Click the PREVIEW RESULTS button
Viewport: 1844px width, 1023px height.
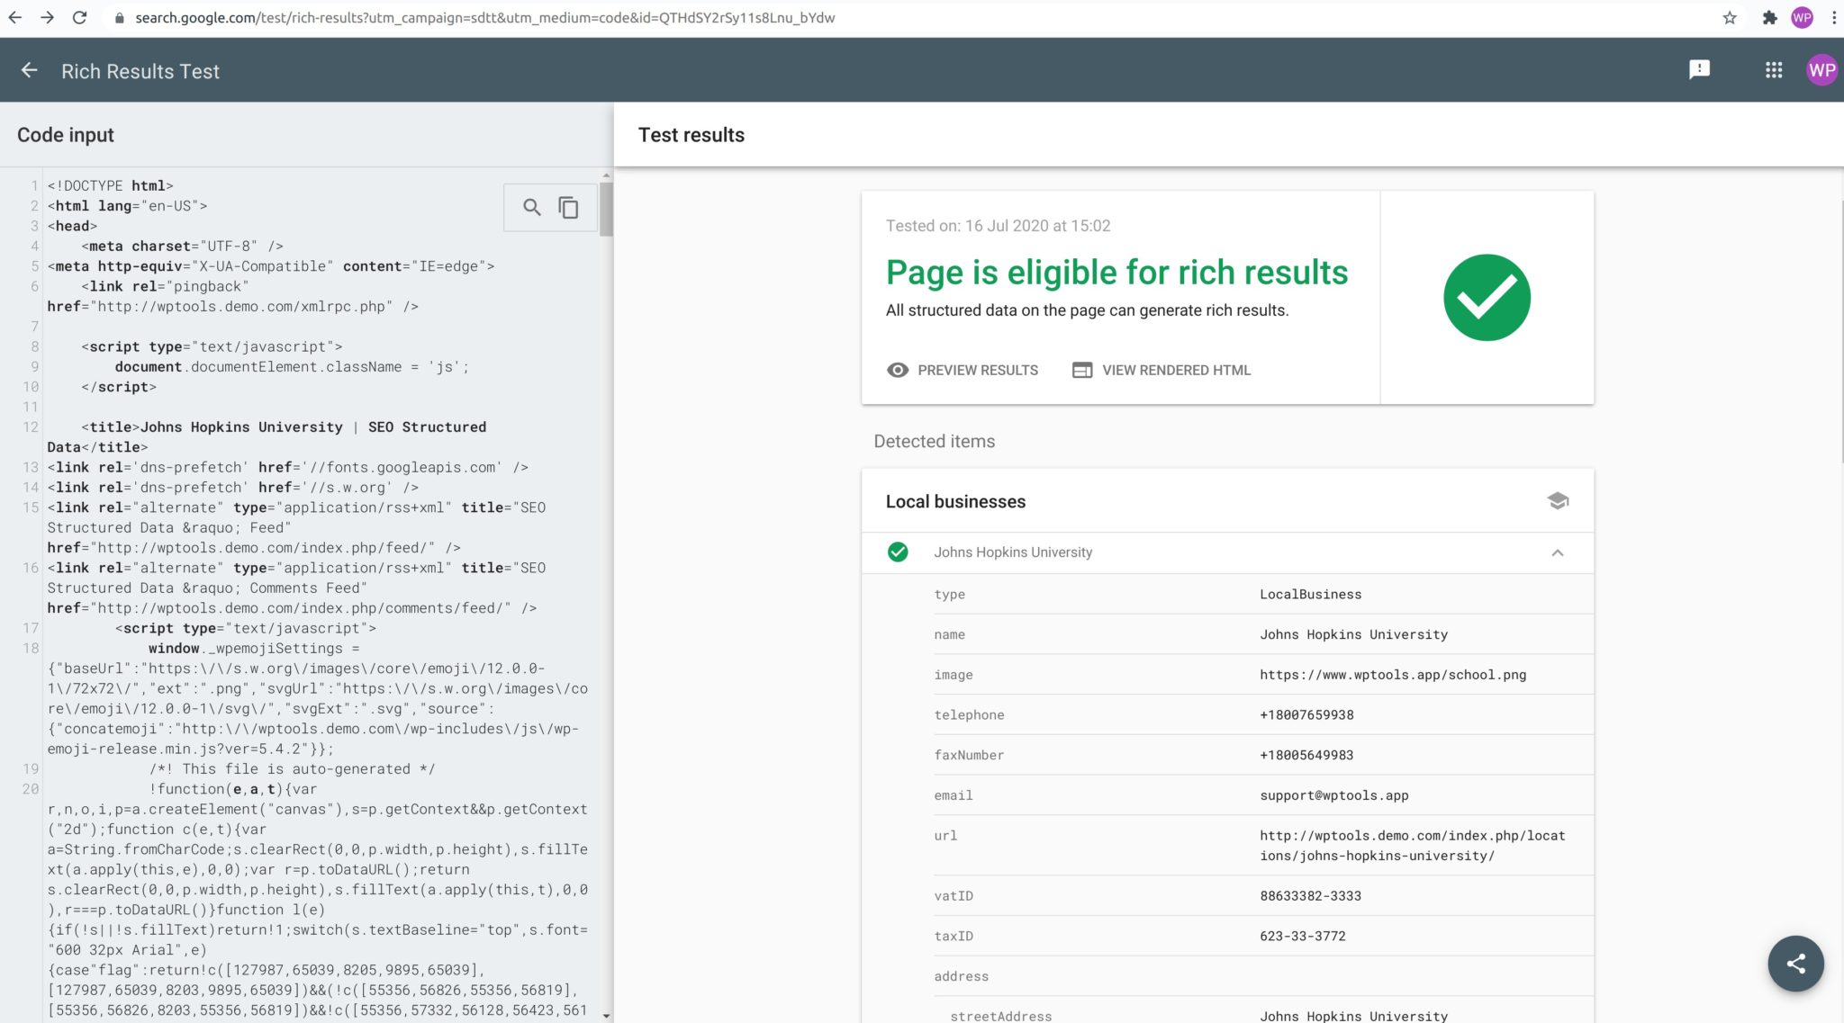(962, 370)
